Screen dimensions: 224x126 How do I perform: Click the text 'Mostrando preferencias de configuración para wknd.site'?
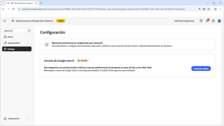(x=77, y=43)
